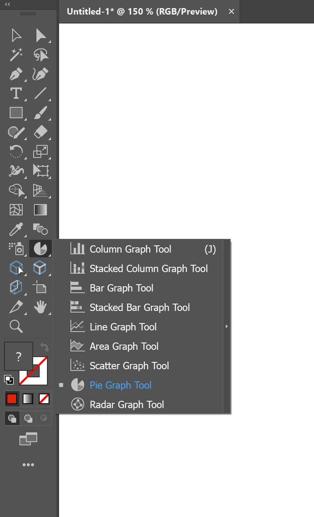Click the Fill box with question mark
Screen dimensions: 314x517
(19, 356)
